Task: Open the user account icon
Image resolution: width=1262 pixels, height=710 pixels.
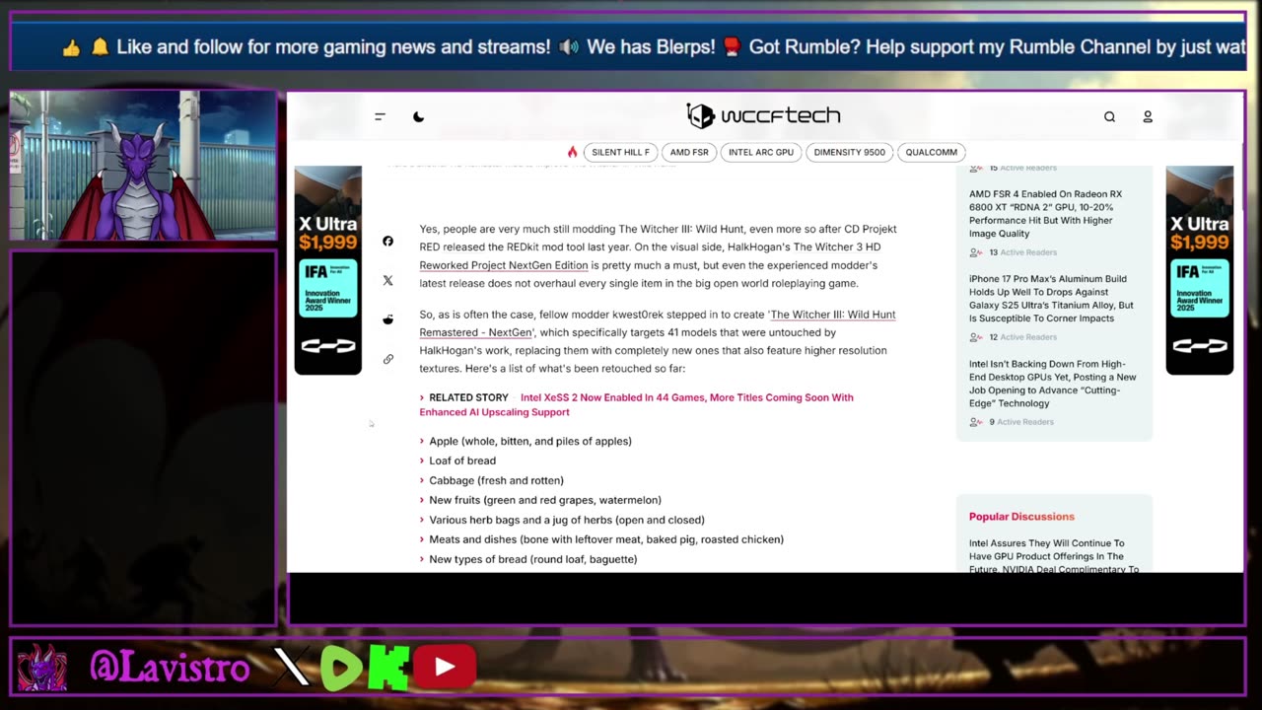Action: point(1148,116)
